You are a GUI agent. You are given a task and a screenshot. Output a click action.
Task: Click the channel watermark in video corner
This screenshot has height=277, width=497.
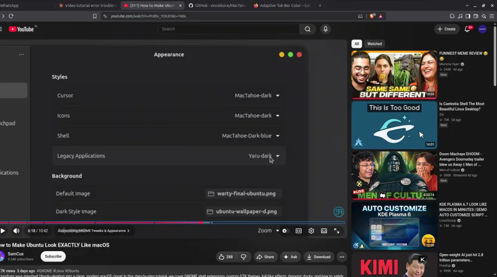pos(338,212)
